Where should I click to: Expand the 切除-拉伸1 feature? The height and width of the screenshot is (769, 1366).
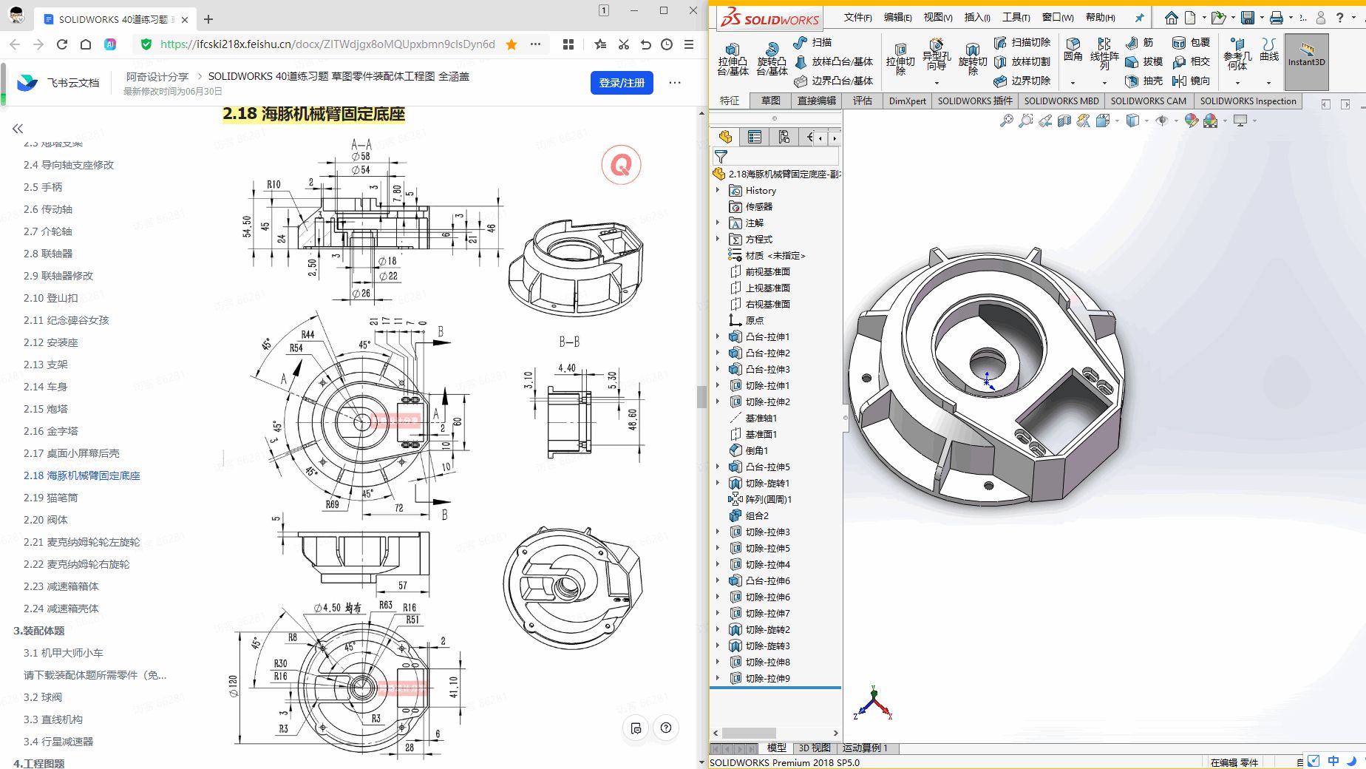[x=717, y=385]
